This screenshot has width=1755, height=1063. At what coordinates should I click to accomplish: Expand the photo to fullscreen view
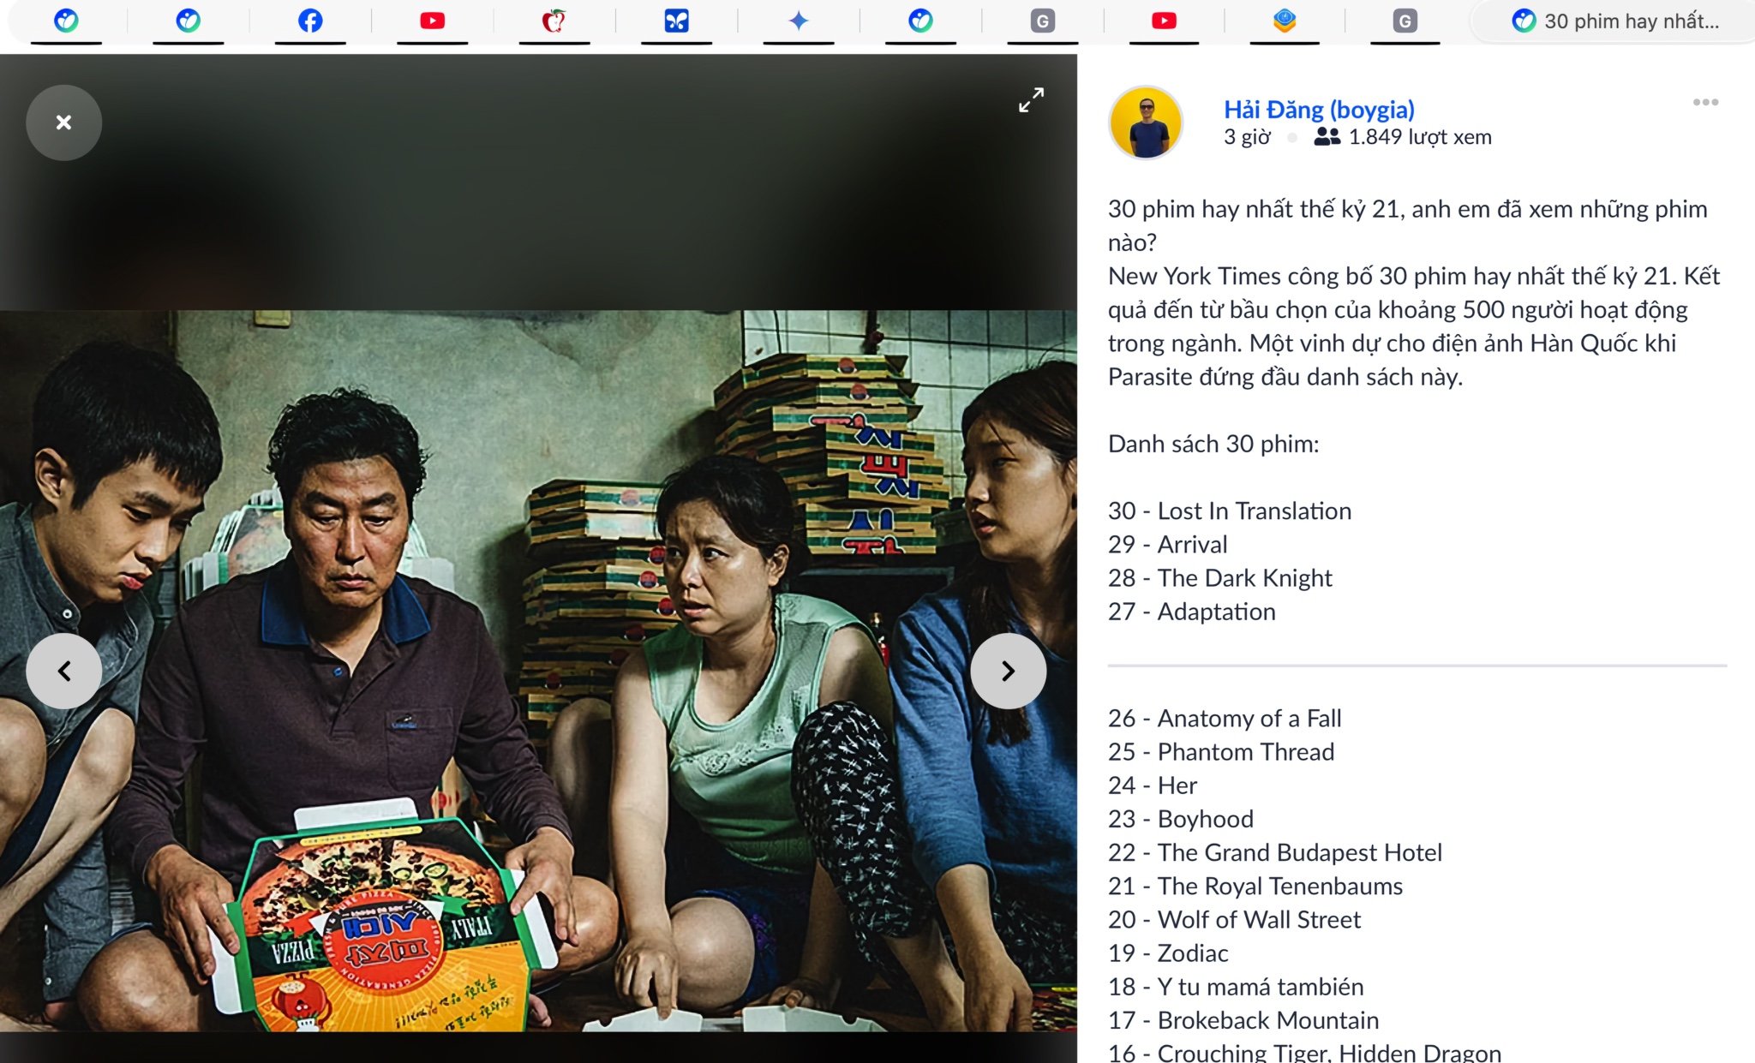(x=1031, y=100)
